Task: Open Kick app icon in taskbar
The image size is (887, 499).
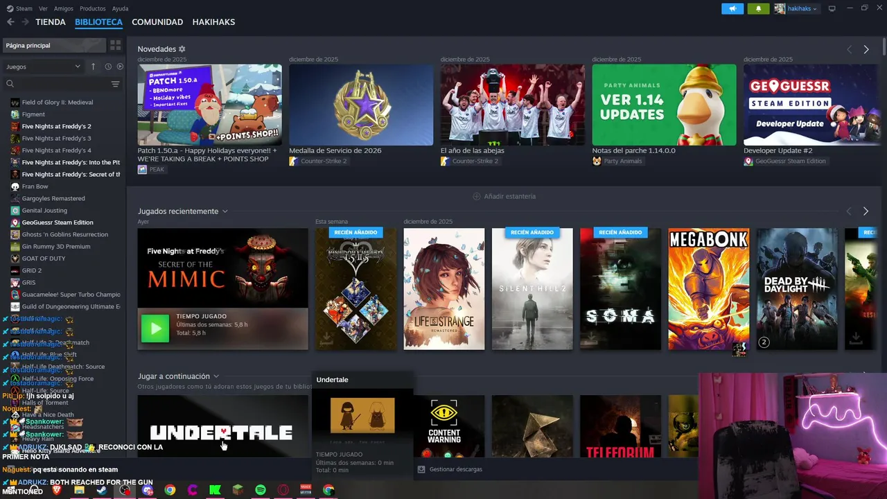Action: pos(216,490)
